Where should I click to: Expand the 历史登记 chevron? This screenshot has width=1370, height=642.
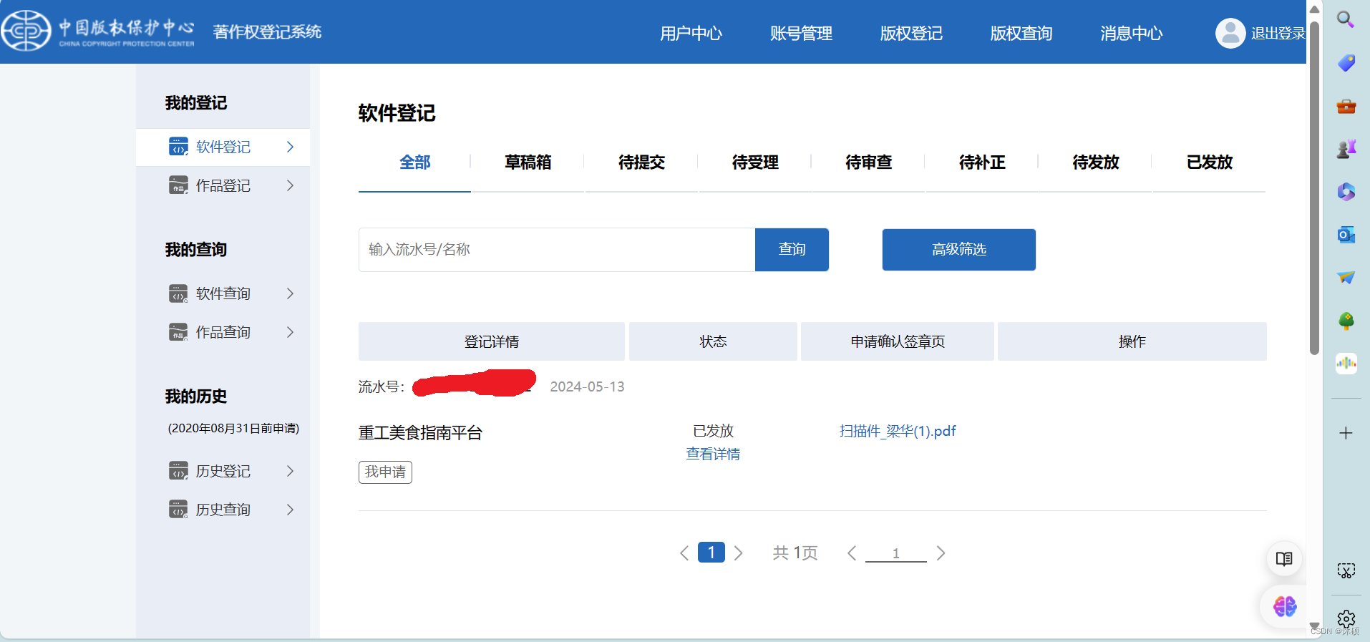point(290,471)
